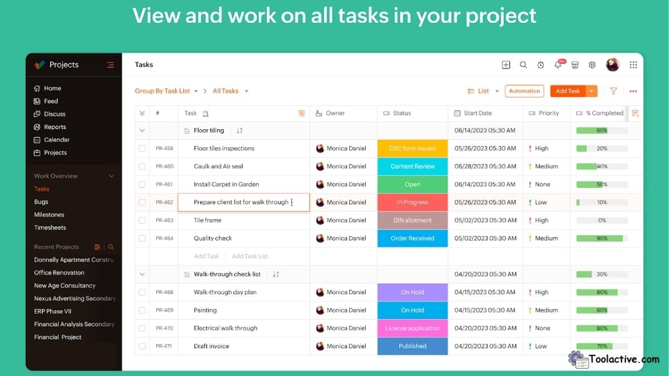Click the In Progress status chip

pyautogui.click(x=412, y=202)
